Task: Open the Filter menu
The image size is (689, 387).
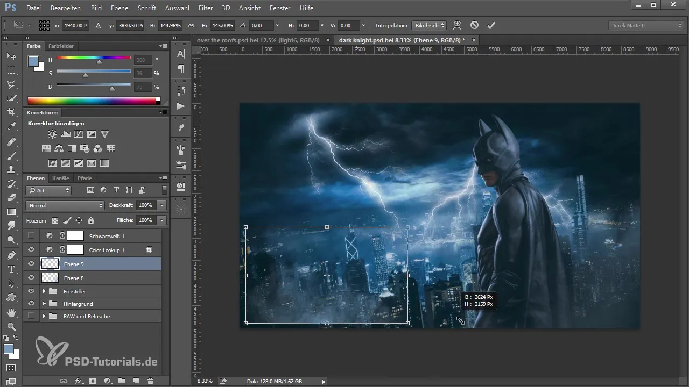Action: (x=205, y=8)
